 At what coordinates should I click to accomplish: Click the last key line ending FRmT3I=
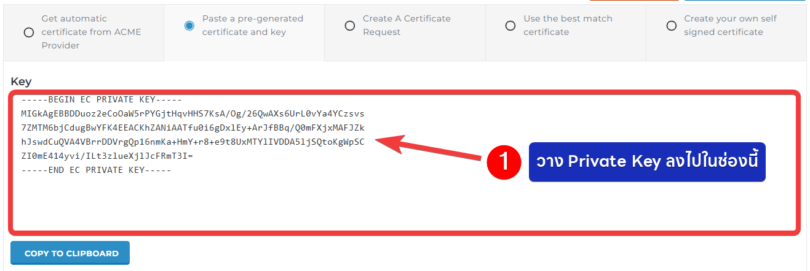click(106, 156)
